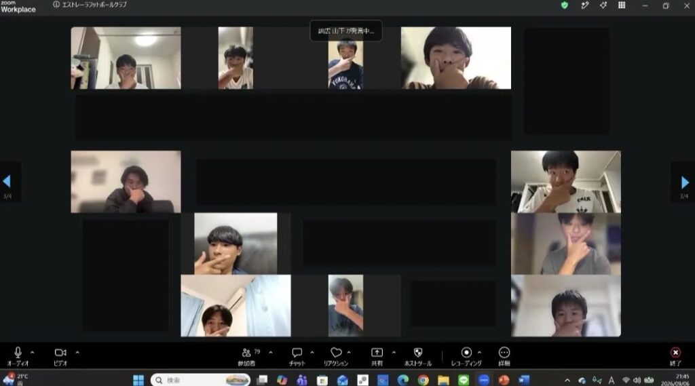The image size is (695, 386).
Task: Open the Participants panel
Action: pos(246,356)
